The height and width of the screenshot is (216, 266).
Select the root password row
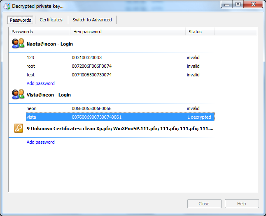tap(31, 66)
